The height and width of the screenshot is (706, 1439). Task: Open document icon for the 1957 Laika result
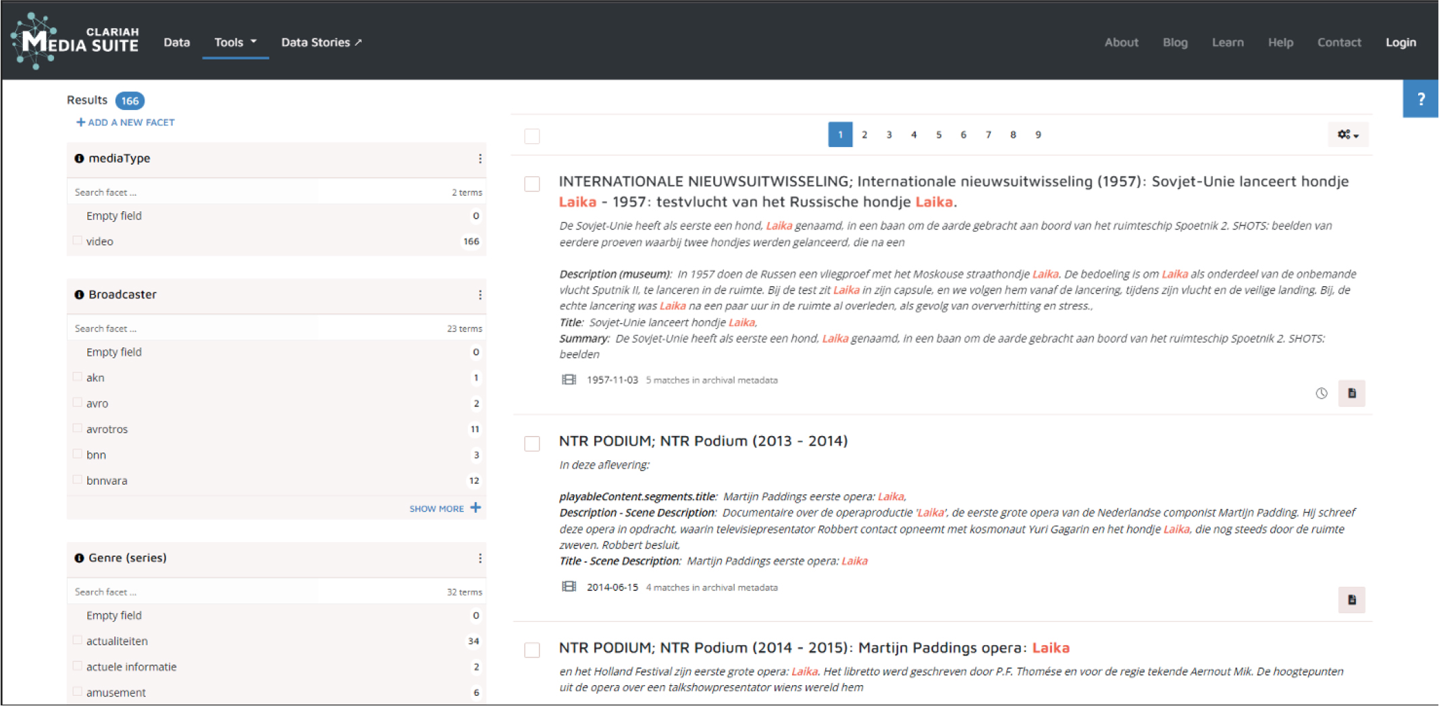click(x=1352, y=393)
